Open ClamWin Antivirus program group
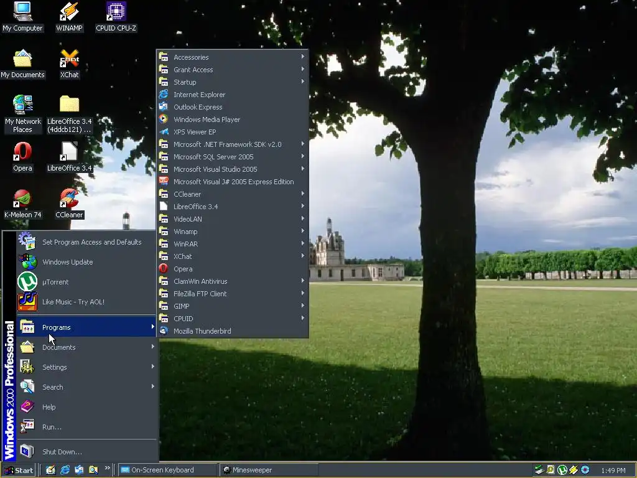 click(233, 281)
